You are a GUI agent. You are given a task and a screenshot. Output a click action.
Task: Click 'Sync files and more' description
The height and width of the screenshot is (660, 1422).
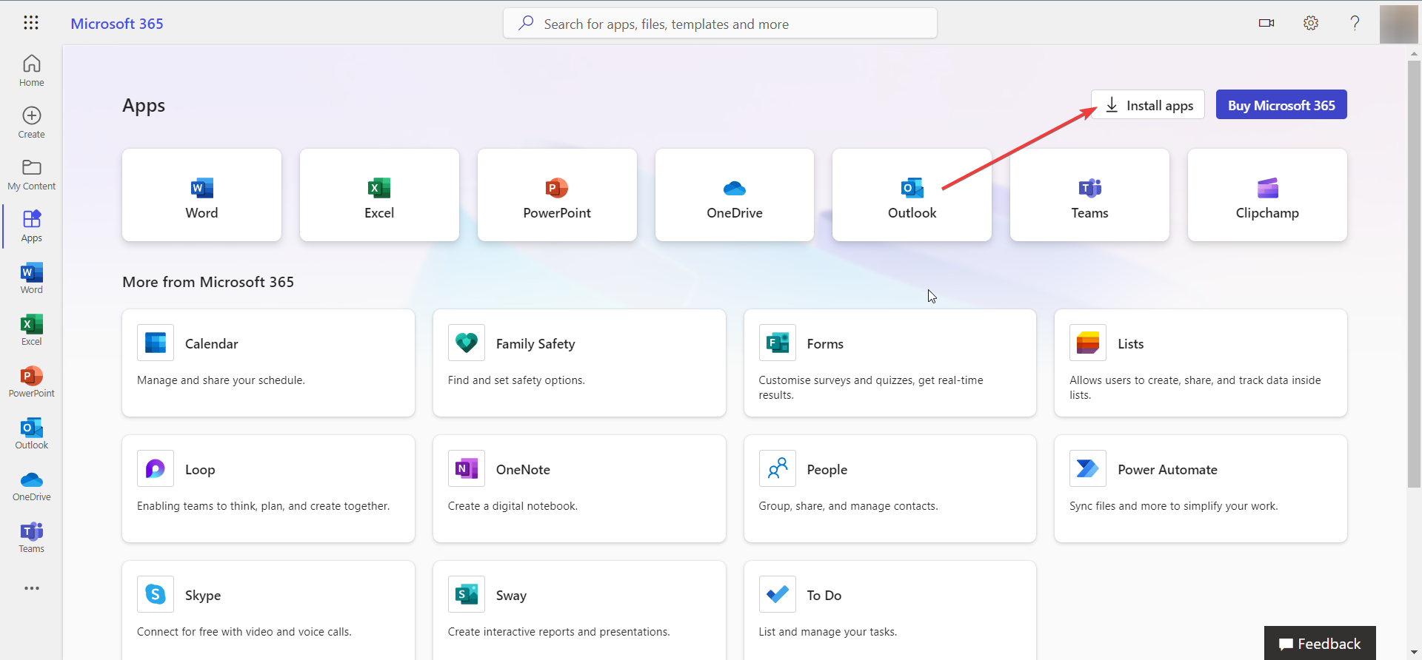pos(1174,506)
